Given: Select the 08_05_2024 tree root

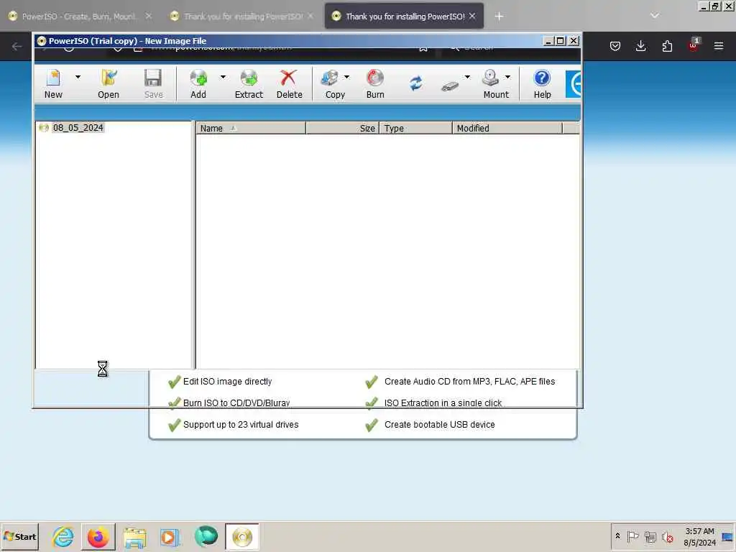Looking at the screenshot, I should 78,128.
